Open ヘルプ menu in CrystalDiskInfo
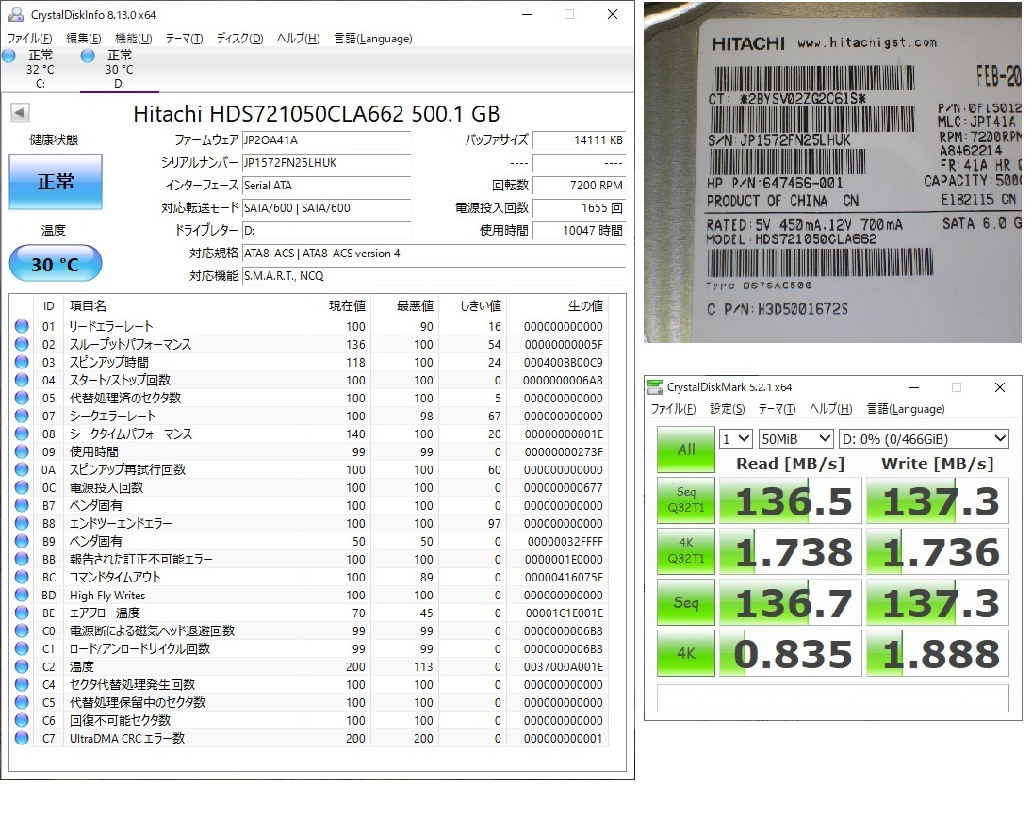The width and height of the screenshot is (1032, 818). pos(299,39)
